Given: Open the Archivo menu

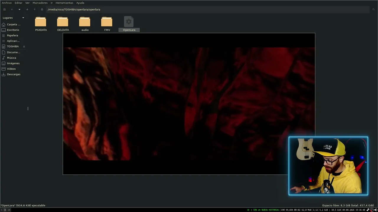Looking at the screenshot, I should pos(7,3).
